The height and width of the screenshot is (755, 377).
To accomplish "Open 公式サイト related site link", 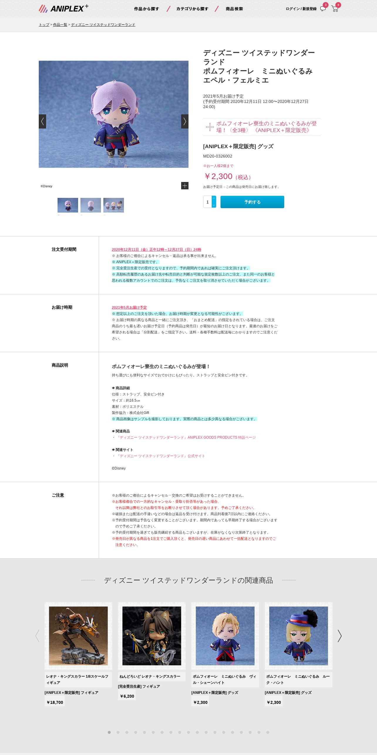I will click(161, 456).
